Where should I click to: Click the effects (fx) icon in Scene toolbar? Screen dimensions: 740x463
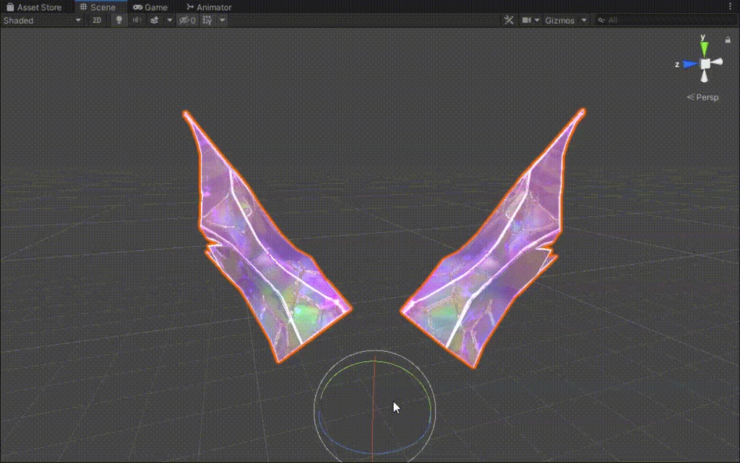pos(155,20)
